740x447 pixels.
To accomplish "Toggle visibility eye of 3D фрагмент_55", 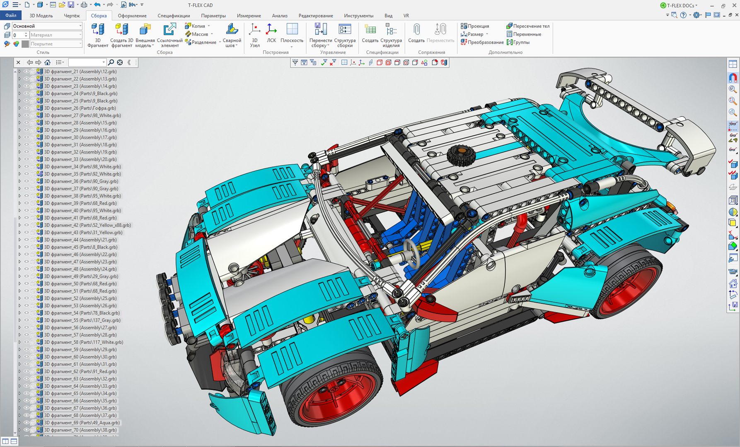I will (x=27, y=320).
